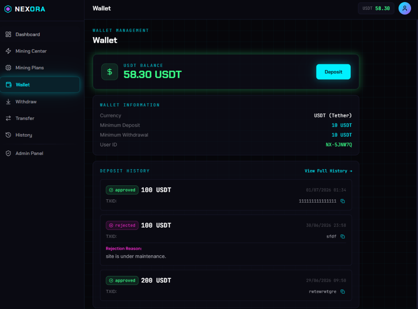Copy TXID 111111111111111 with copy icon
Image resolution: width=418 pixels, height=309 pixels.
tap(342, 201)
